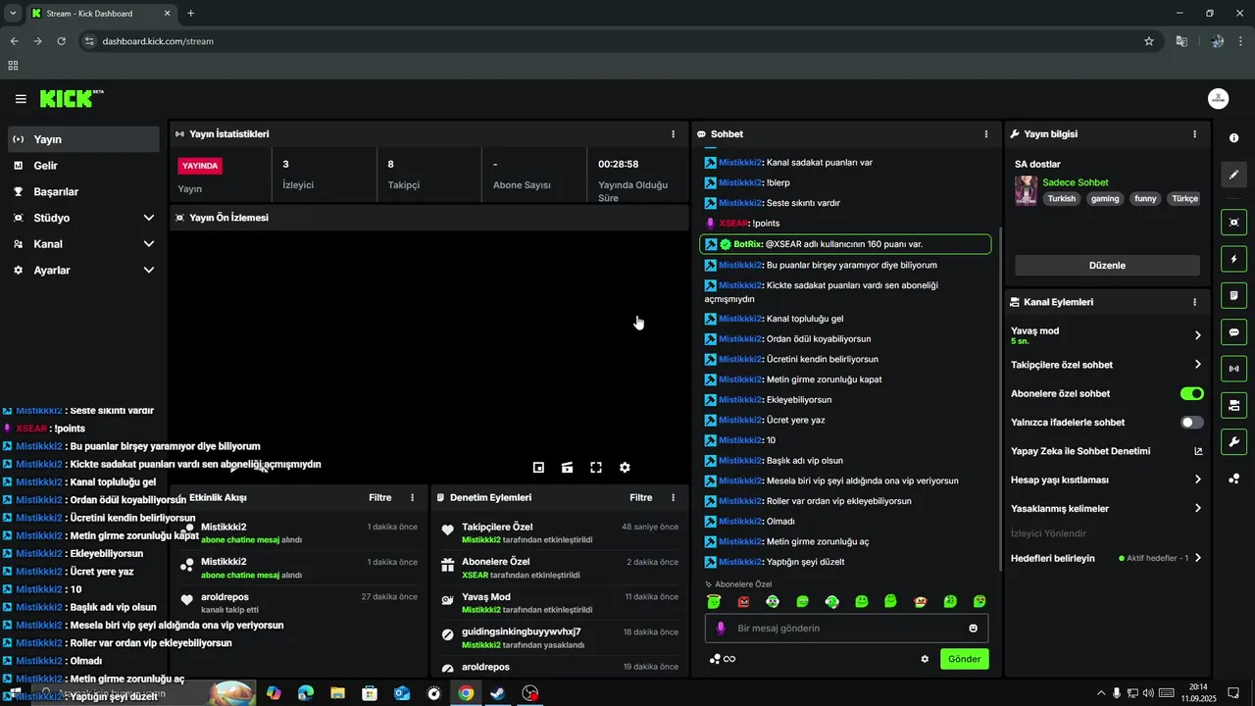Viewport: 1255px width, 706px height.
Task: Click the three-dots icon at the bottom of the right sidebar
Action: point(1234,479)
